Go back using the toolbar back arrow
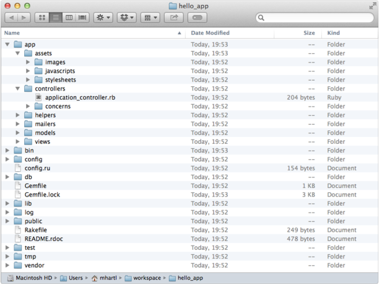 click(x=12, y=18)
